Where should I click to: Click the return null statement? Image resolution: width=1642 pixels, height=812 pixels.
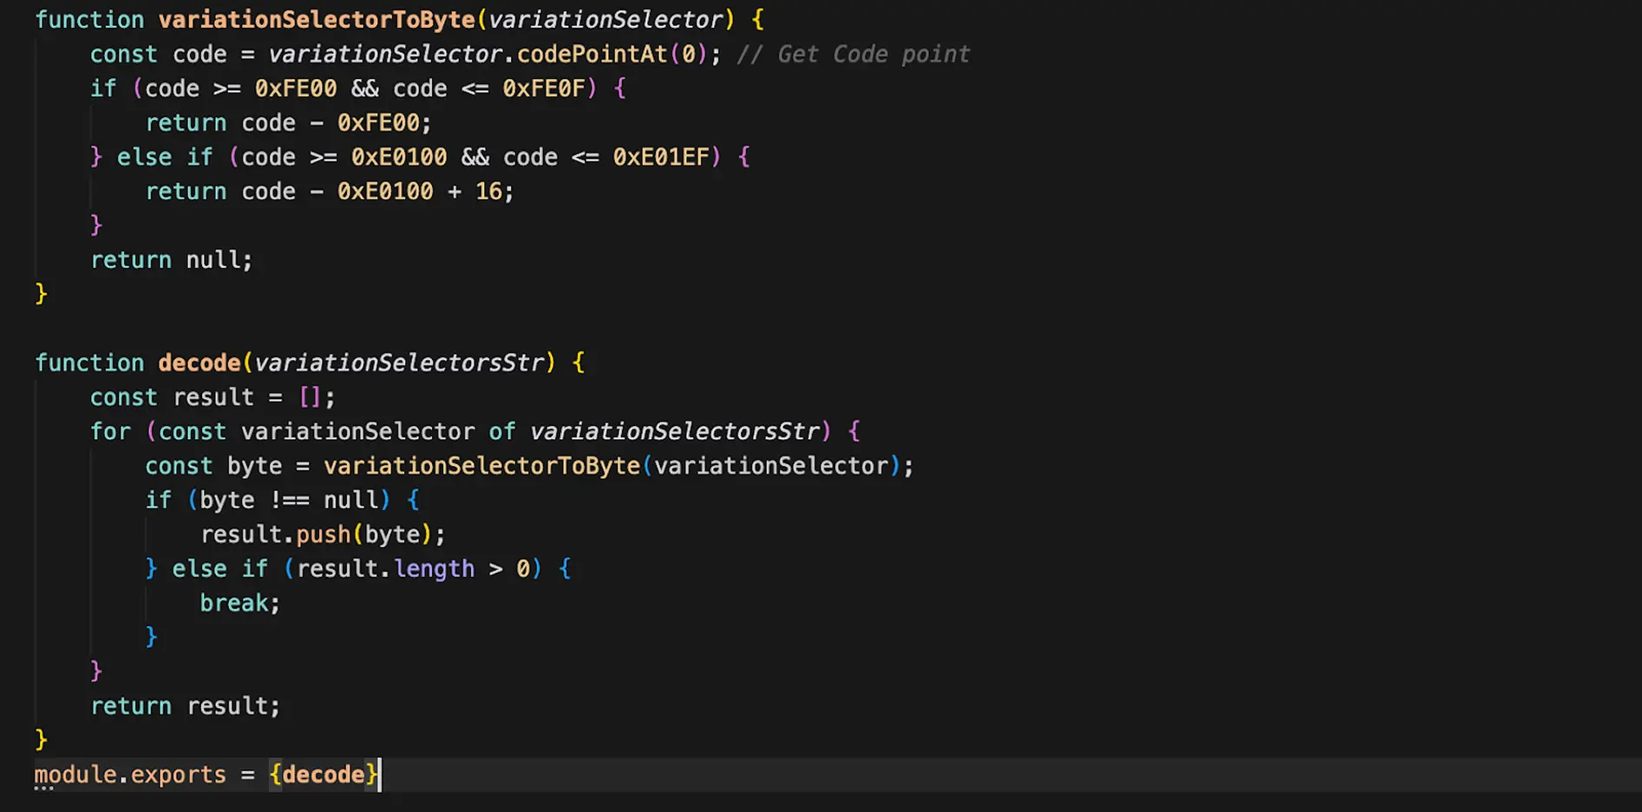pyautogui.click(x=171, y=259)
